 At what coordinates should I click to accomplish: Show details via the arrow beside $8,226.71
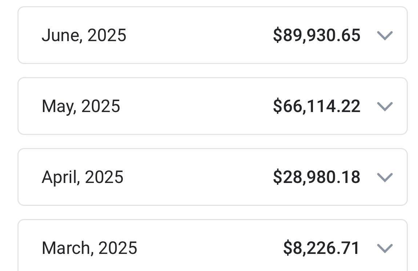pos(385,248)
